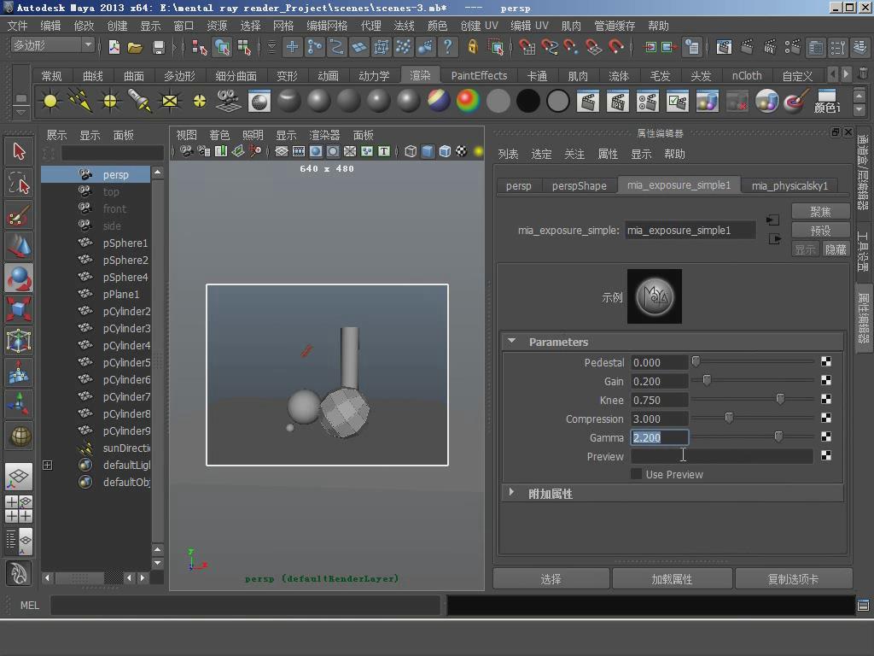Click the 选择 button at bottom
This screenshot has height=656, width=874.
tap(551, 579)
